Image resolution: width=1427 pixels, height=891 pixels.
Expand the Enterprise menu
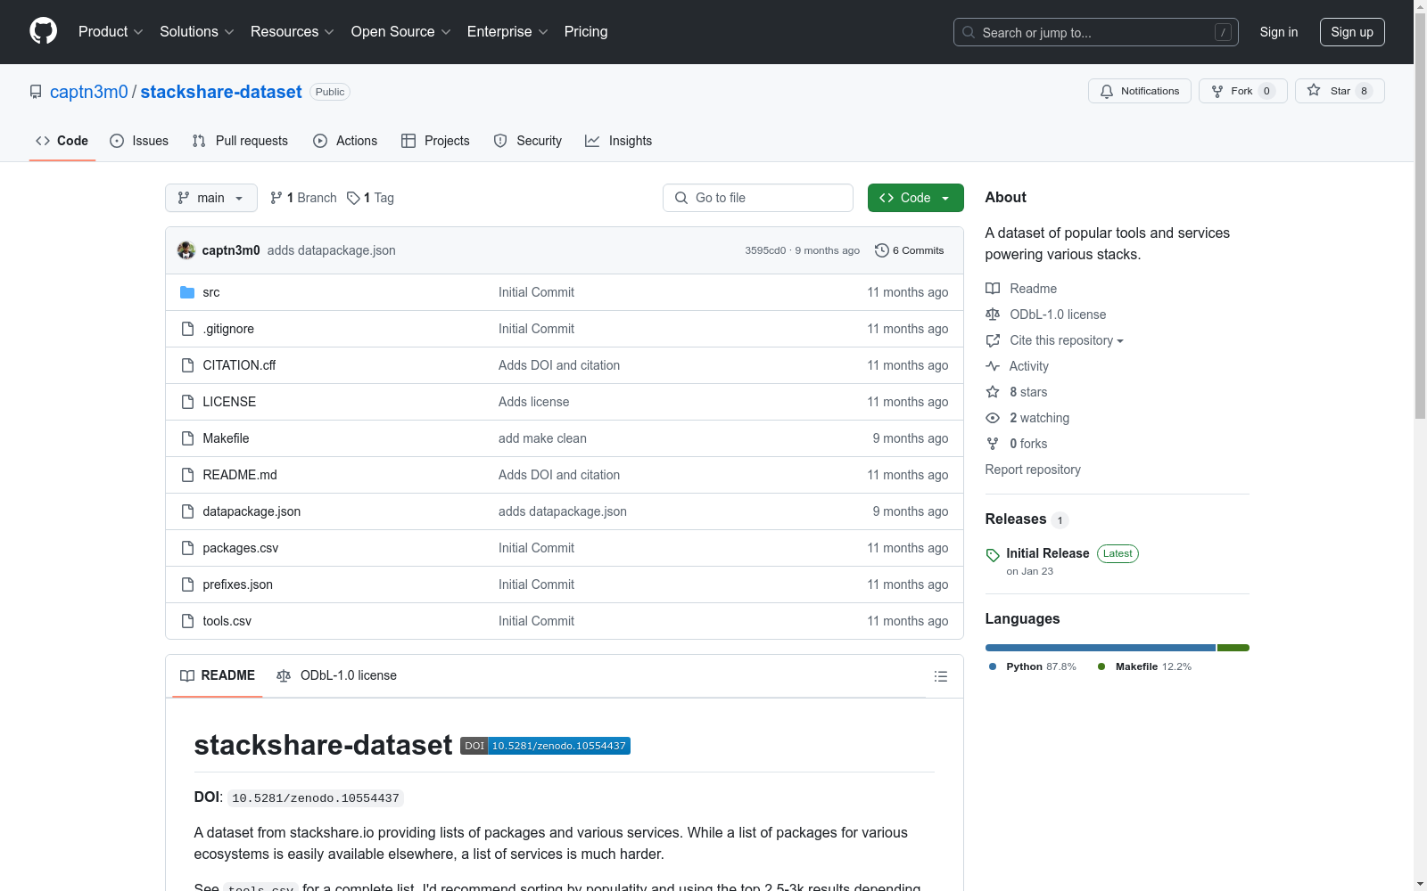pyautogui.click(x=507, y=31)
